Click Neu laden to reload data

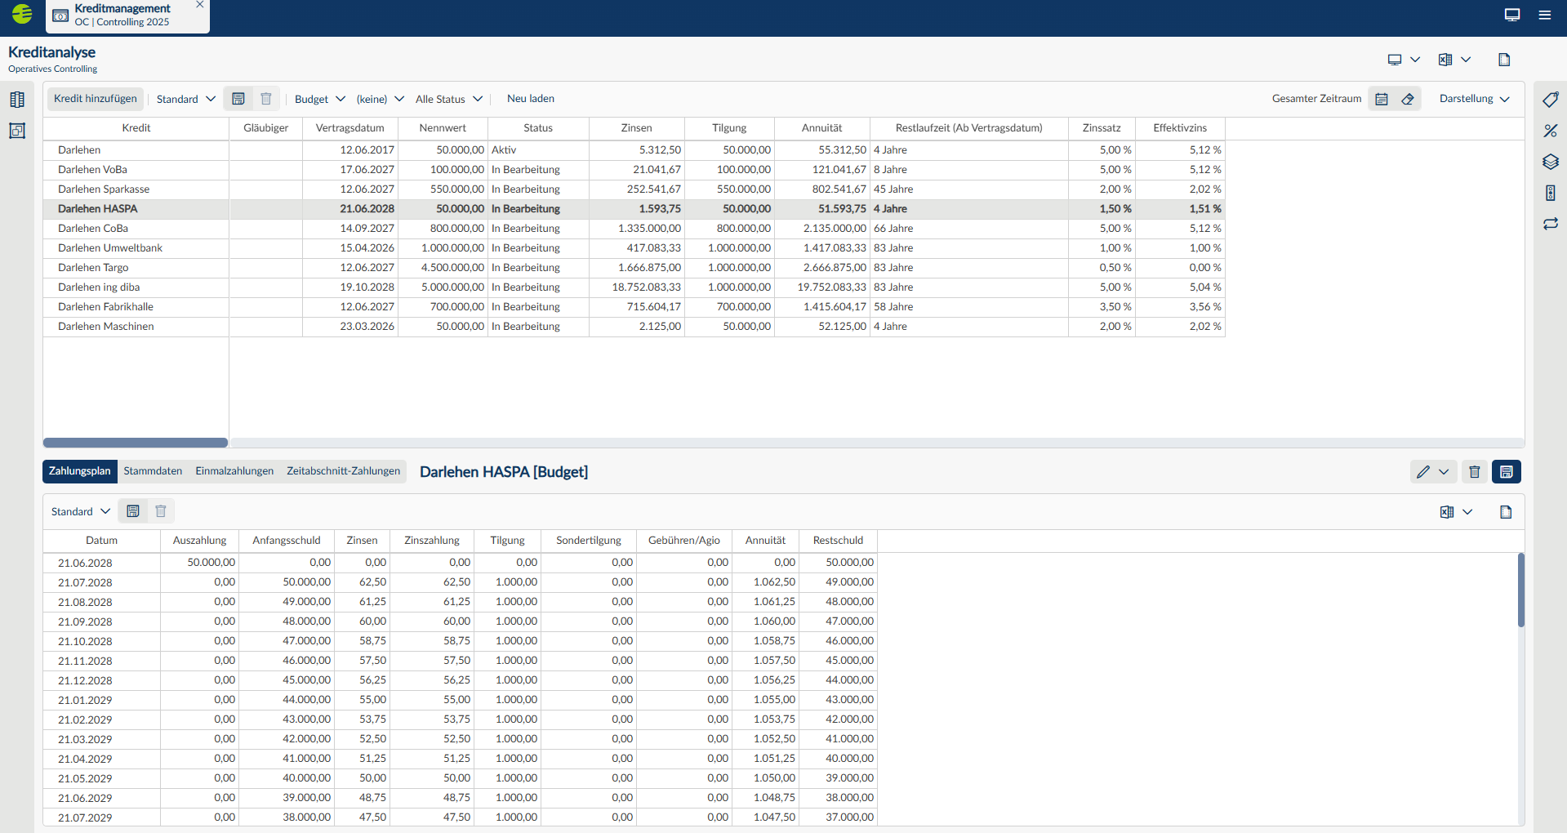tap(531, 99)
